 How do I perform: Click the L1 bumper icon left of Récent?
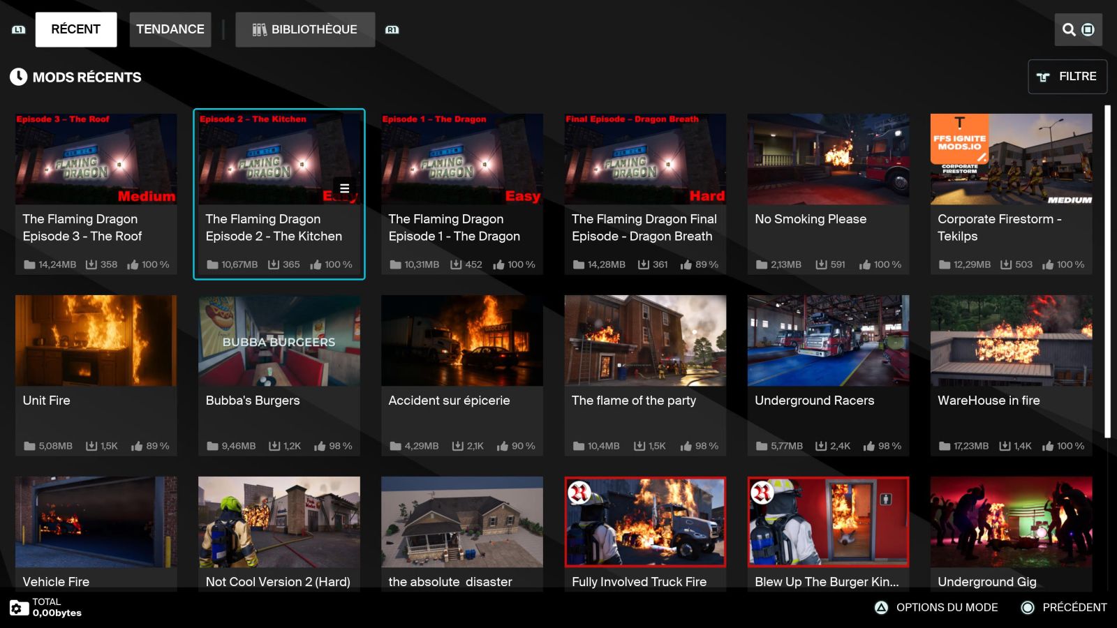point(19,29)
